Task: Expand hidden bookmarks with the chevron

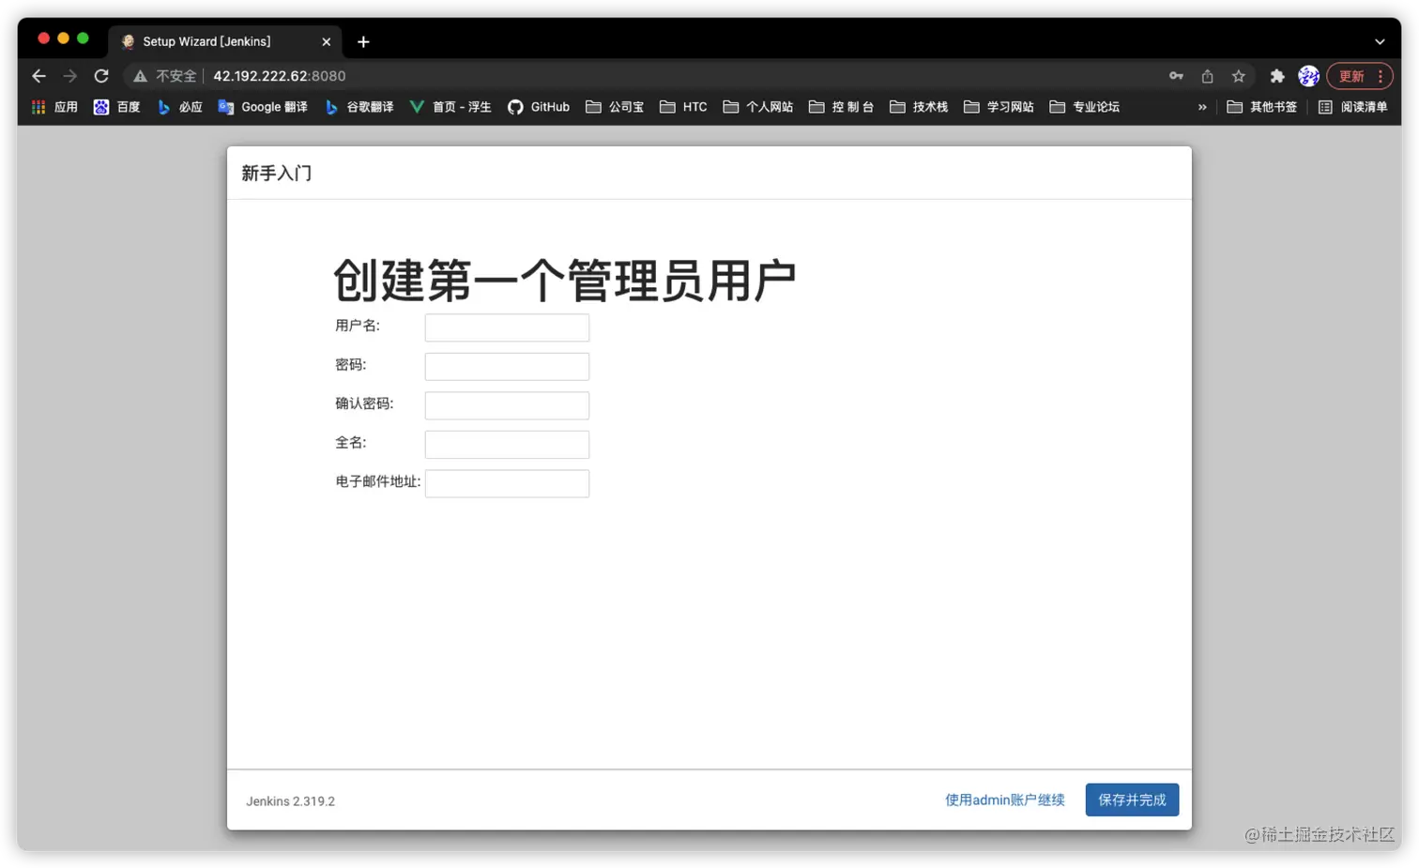Action: pyautogui.click(x=1202, y=106)
